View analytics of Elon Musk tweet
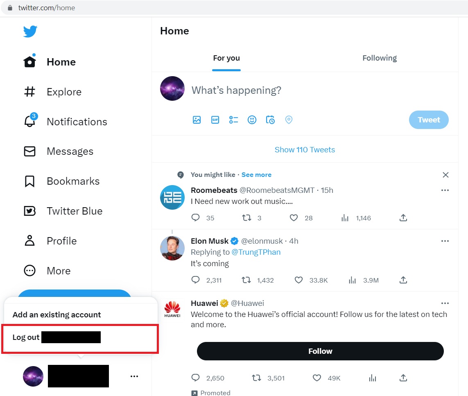This screenshot has height=396, width=468. [352, 280]
